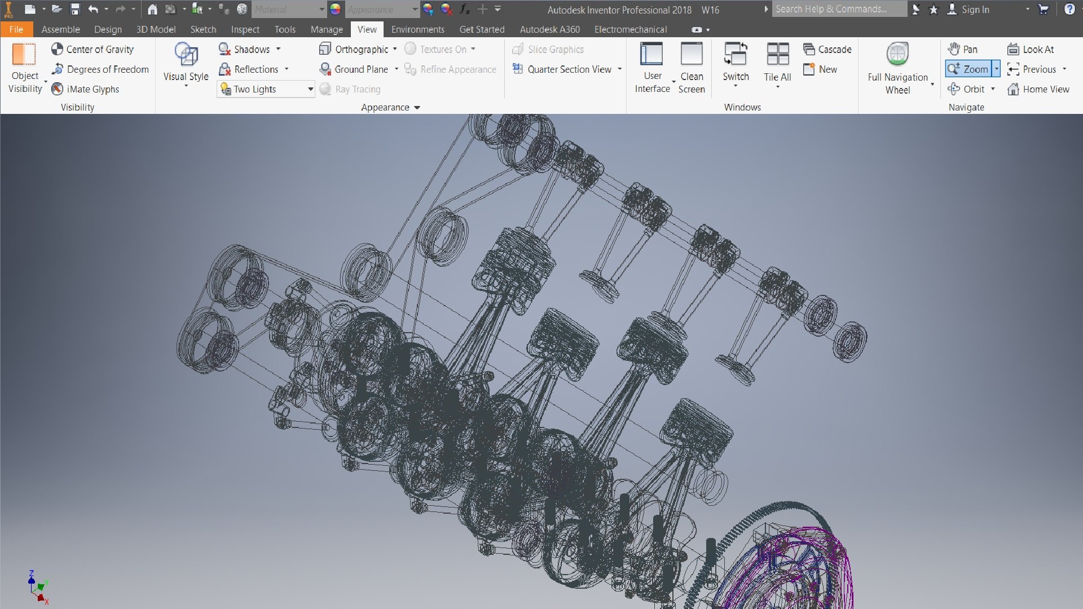This screenshot has width=1083, height=609.
Task: Expand the Appearance panel arrow
Action: click(x=417, y=107)
